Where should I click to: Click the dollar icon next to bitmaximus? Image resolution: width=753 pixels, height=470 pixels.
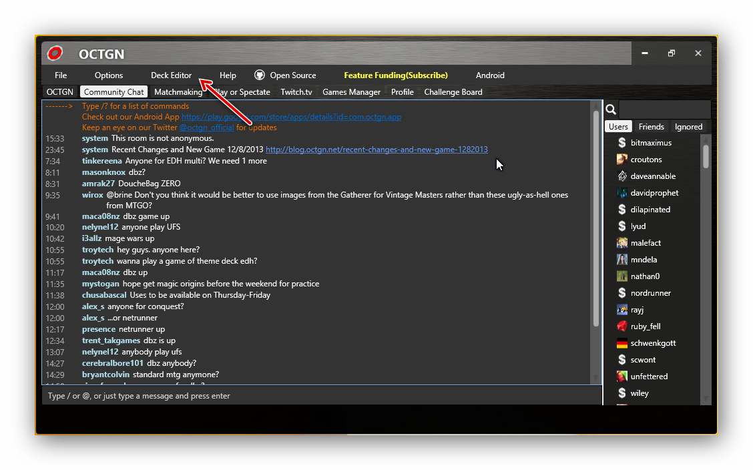[622, 143]
